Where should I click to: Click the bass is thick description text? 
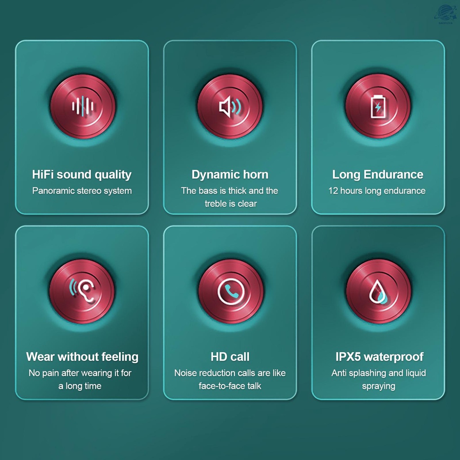(x=230, y=197)
